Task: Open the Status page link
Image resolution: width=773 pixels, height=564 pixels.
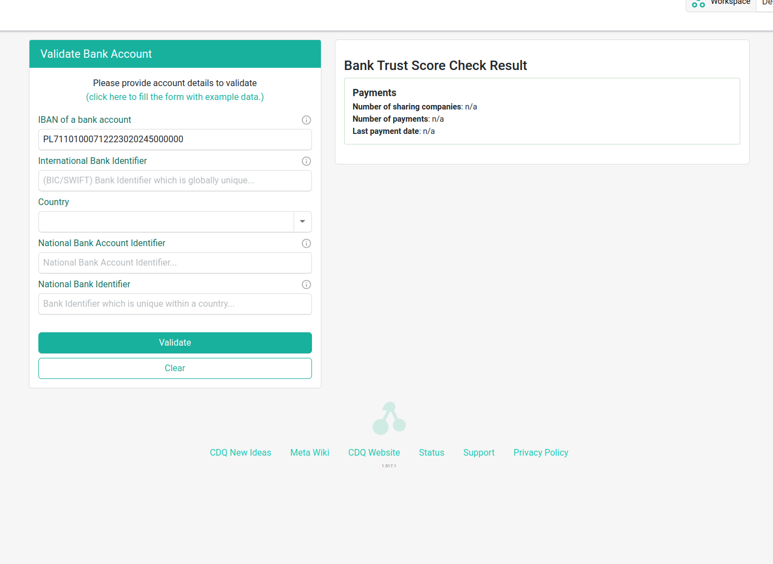Action: click(x=432, y=453)
